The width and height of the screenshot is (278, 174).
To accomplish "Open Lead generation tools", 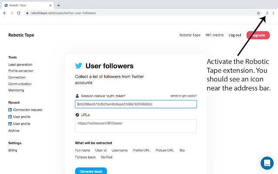I will pyautogui.click(x=20, y=64).
